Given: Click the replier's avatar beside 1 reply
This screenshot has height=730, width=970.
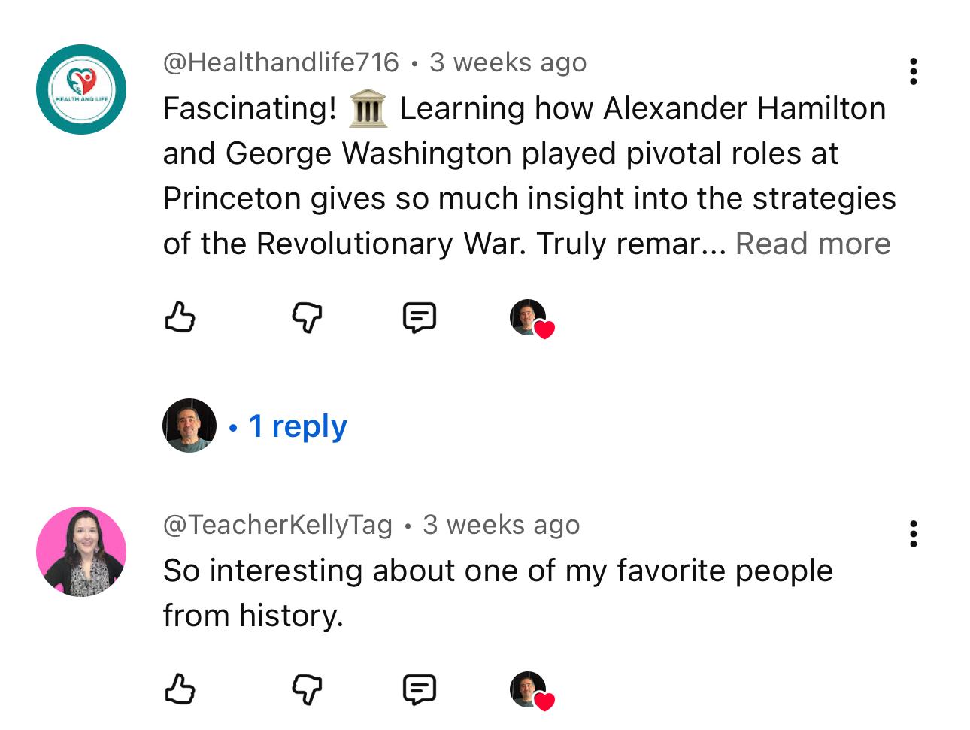Looking at the screenshot, I should pyautogui.click(x=189, y=426).
